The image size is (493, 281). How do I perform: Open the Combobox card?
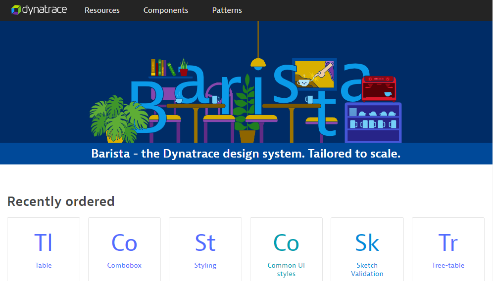coord(125,249)
